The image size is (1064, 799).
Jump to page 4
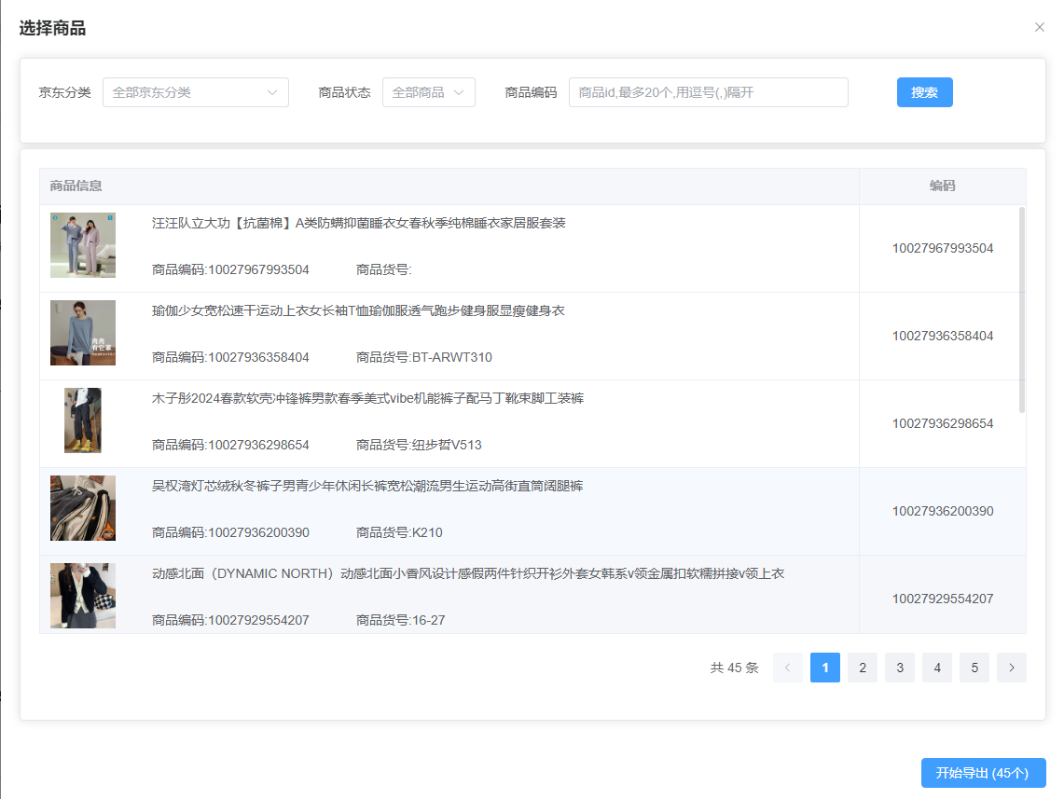point(936,668)
